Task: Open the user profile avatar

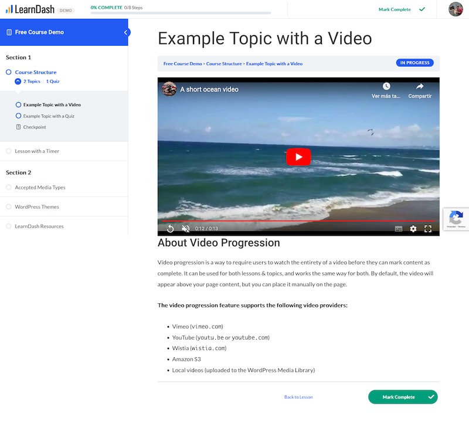Action: (456, 9)
